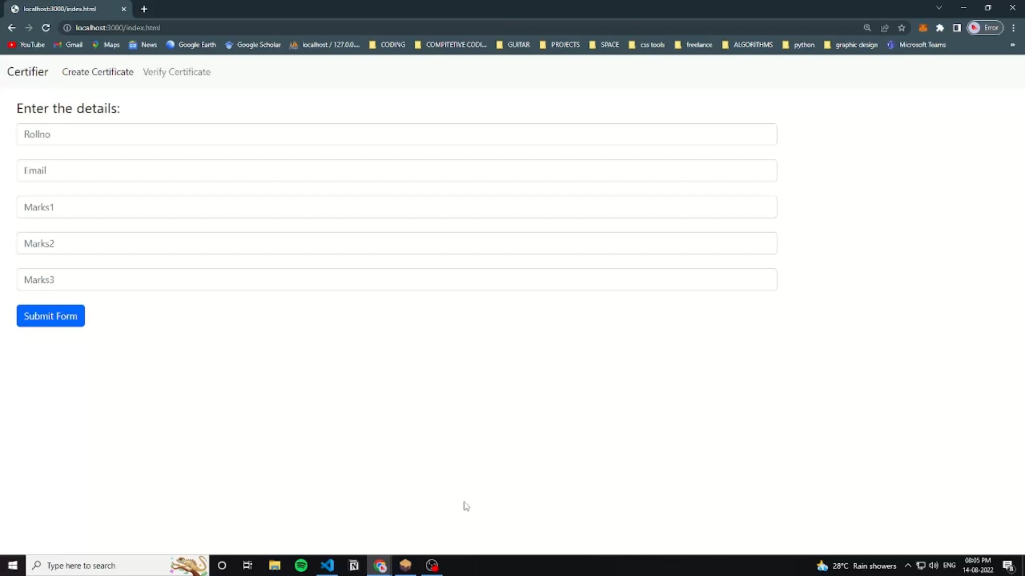Open Visual Studio Code from the taskbar
Viewport: 1025px width, 576px height.
(x=327, y=565)
